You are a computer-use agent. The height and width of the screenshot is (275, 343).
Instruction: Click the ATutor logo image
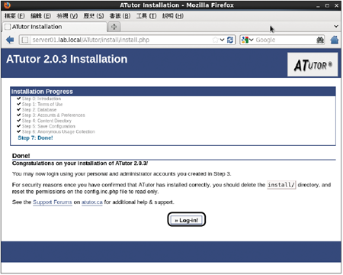click(x=313, y=65)
